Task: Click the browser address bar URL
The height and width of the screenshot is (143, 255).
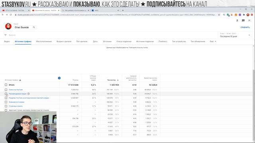Action: pos(116,15)
